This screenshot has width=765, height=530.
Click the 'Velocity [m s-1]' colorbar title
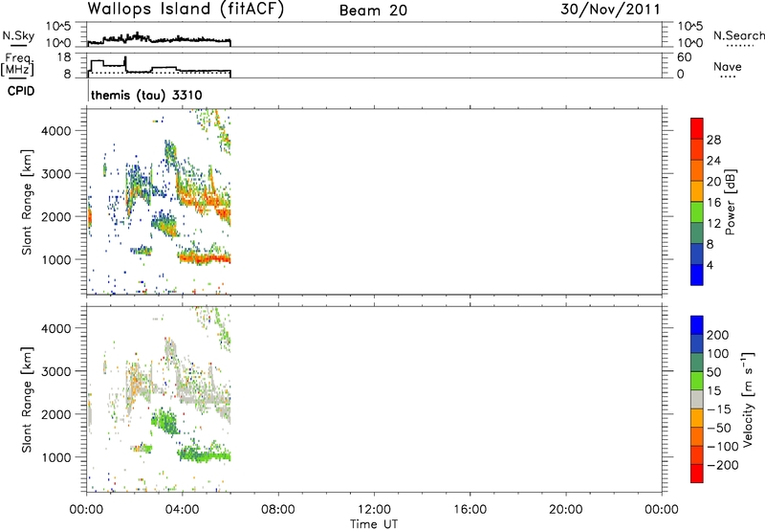pos(747,399)
